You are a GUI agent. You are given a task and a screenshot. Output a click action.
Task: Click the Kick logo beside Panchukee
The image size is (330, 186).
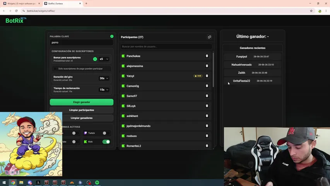pos(123,56)
